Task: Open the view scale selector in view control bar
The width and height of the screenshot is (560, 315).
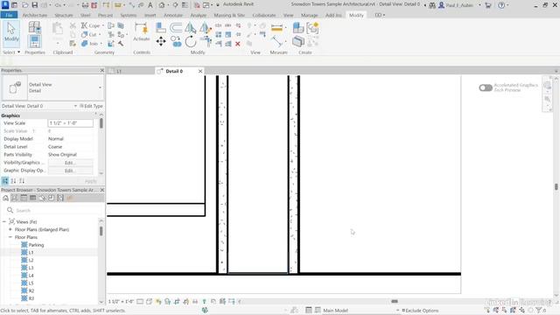Action: coord(121,301)
